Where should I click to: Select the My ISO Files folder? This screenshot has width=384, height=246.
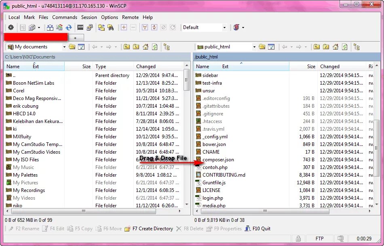point(26,160)
